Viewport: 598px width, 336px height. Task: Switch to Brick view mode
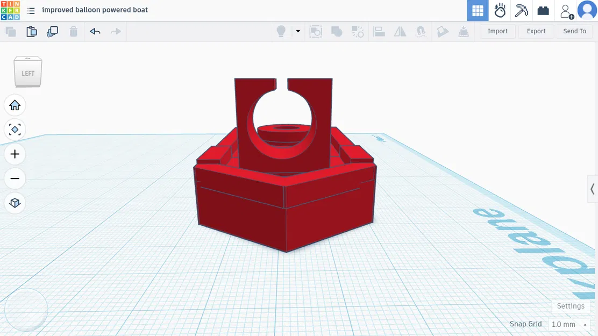coord(543,11)
